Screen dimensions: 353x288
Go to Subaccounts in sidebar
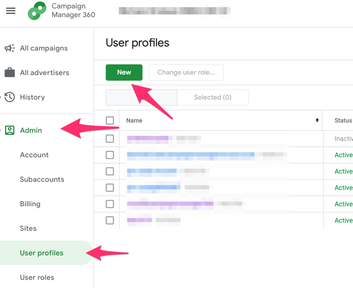tap(42, 179)
